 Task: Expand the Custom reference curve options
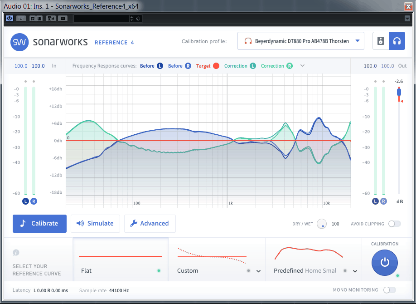[x=258, y=271]
